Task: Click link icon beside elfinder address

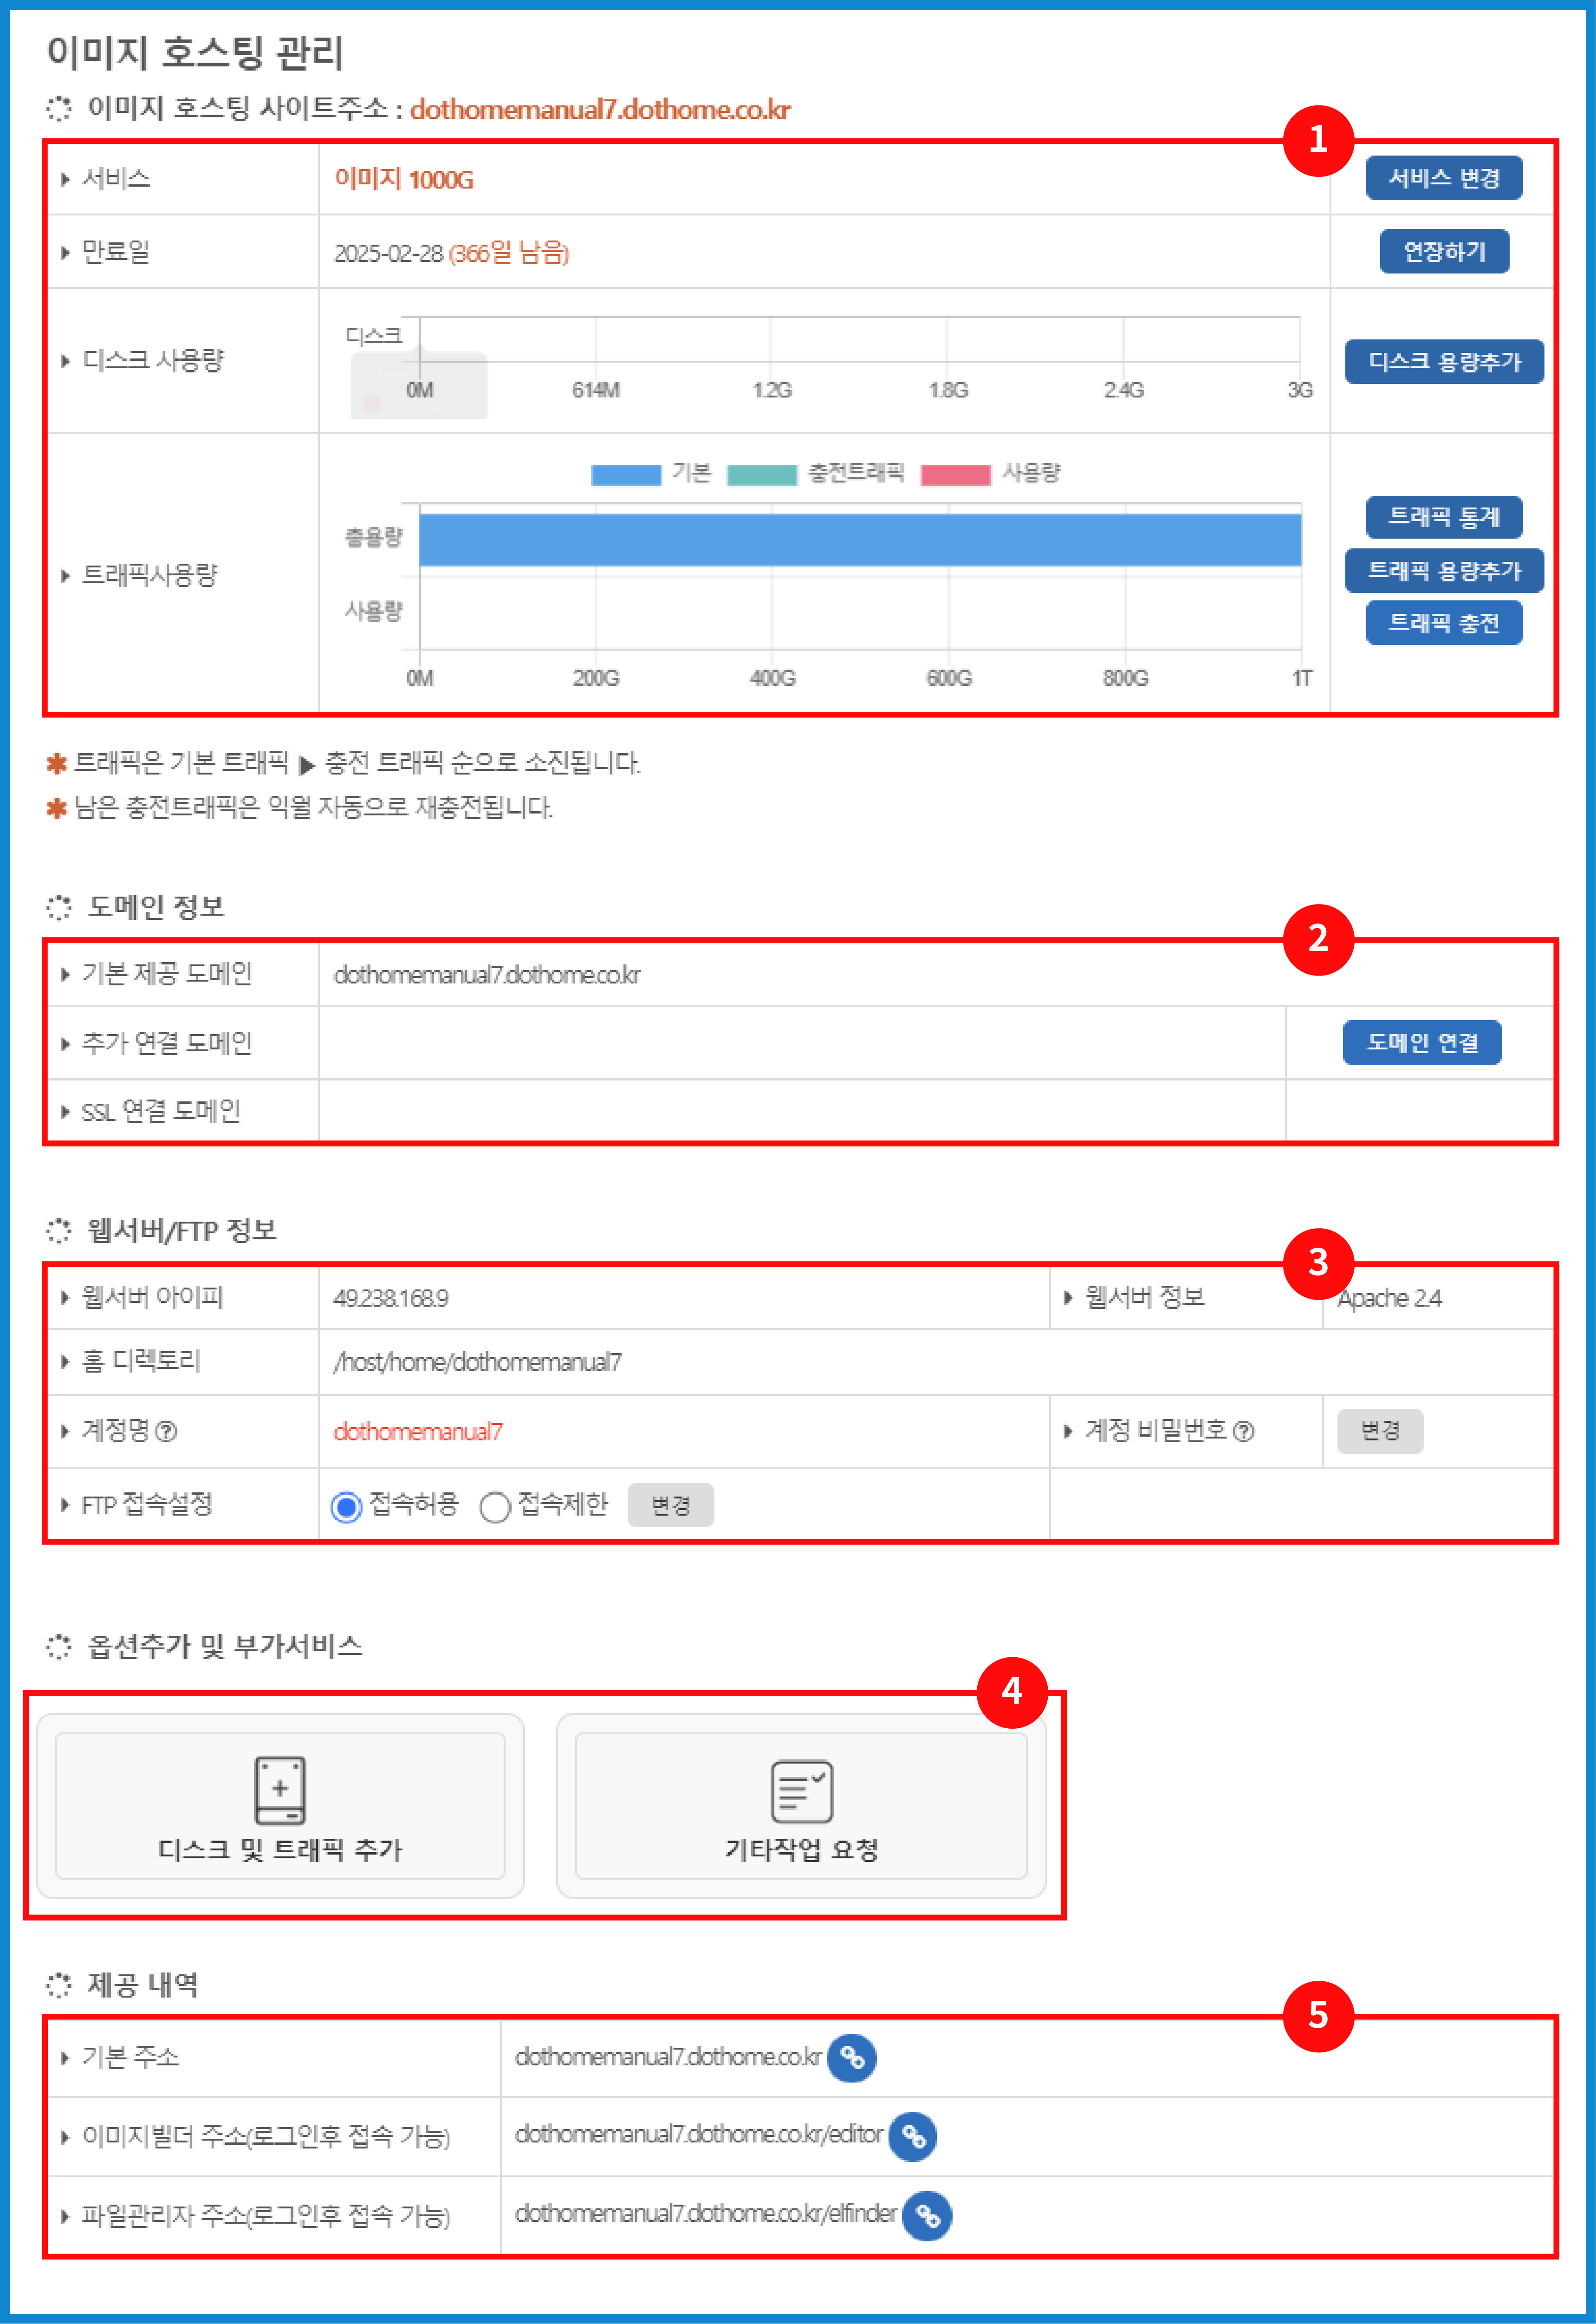Action: 926,2216
